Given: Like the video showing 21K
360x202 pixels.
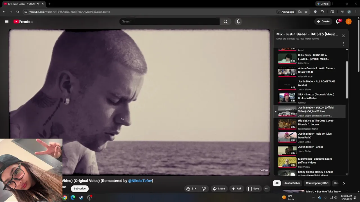Looking at the screenshot, I should click(x=191, y=189).
